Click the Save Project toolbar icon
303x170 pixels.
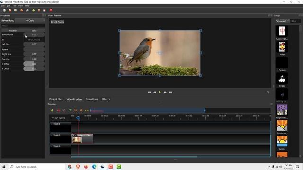point(15,10)
